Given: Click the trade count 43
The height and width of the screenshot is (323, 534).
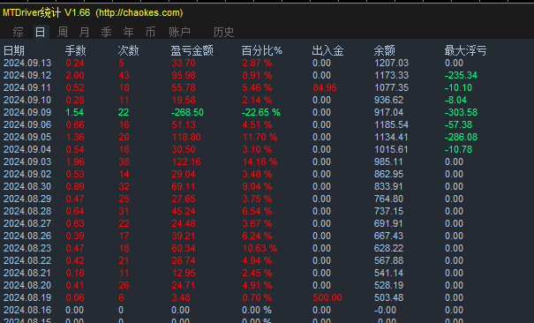Looking at the screenshot, I should coord(124,75).
